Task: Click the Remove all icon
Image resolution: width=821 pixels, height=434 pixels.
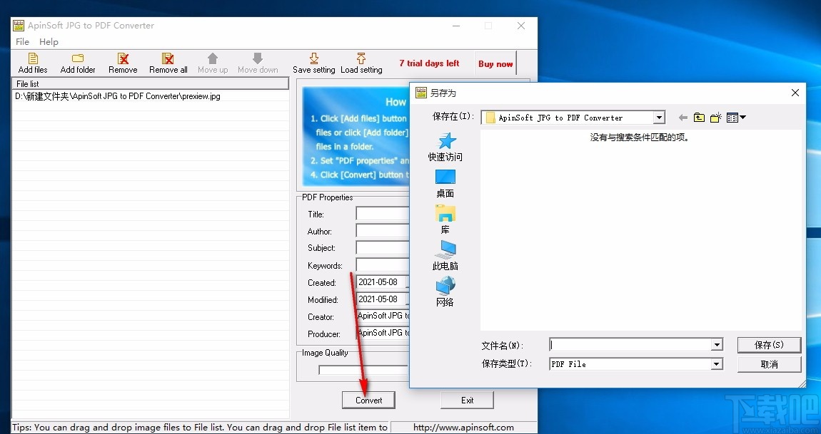Action: 168,62
